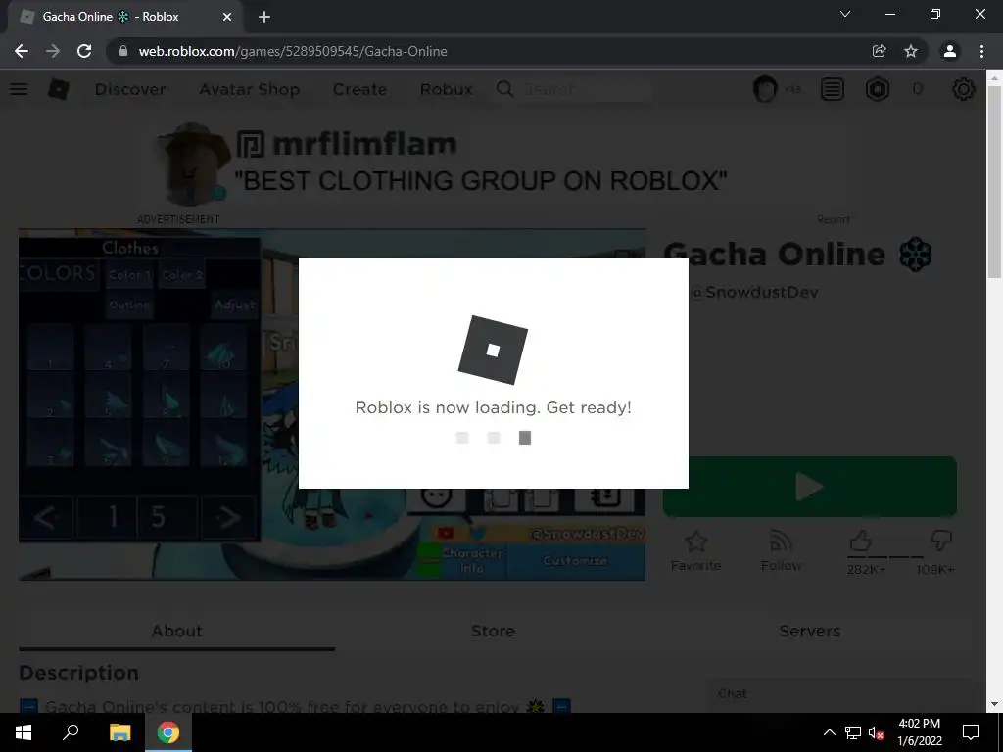The width and height of the screenshot is (1003, 752).
Task: Open the Chat bar
Action: (838, 694)
